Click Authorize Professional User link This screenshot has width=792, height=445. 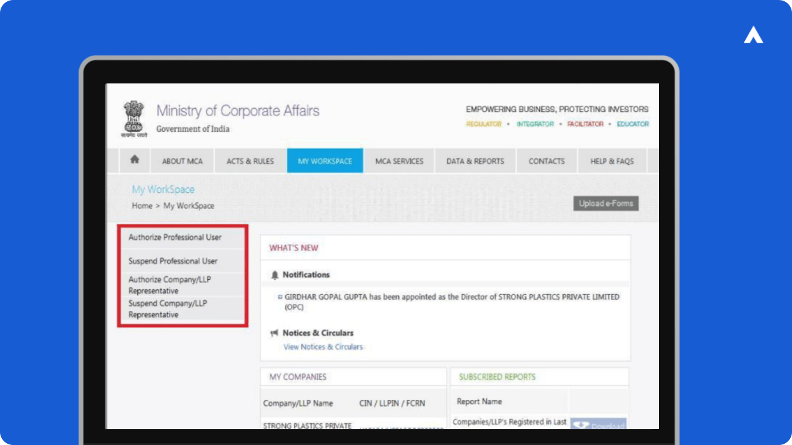[x=175, y=237]
